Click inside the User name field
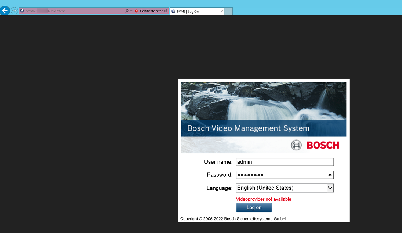The height and width of the screenshot is (233, 402). [285, 162]
